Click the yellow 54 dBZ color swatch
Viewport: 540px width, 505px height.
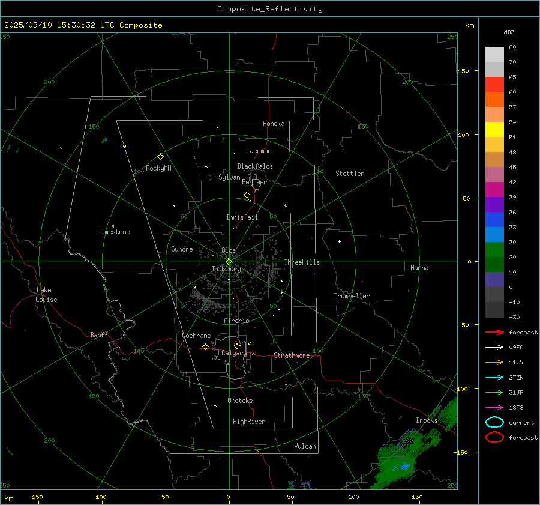click(494, 129)
